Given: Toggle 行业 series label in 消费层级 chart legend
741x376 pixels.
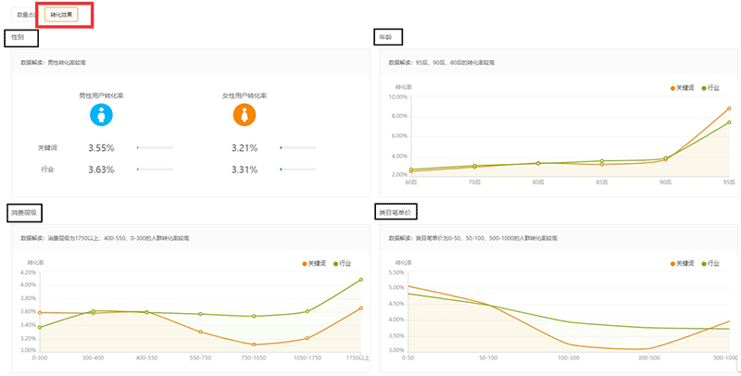Looking at the screenshot, I should click(345, 264).
